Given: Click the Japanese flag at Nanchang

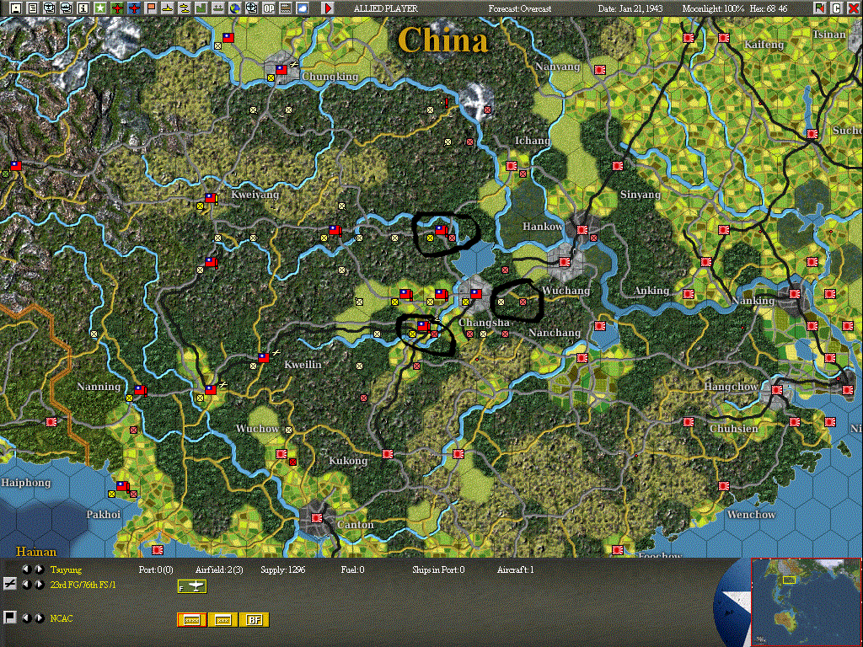Looking at the screenshot, I should click(x=600, y=326).
